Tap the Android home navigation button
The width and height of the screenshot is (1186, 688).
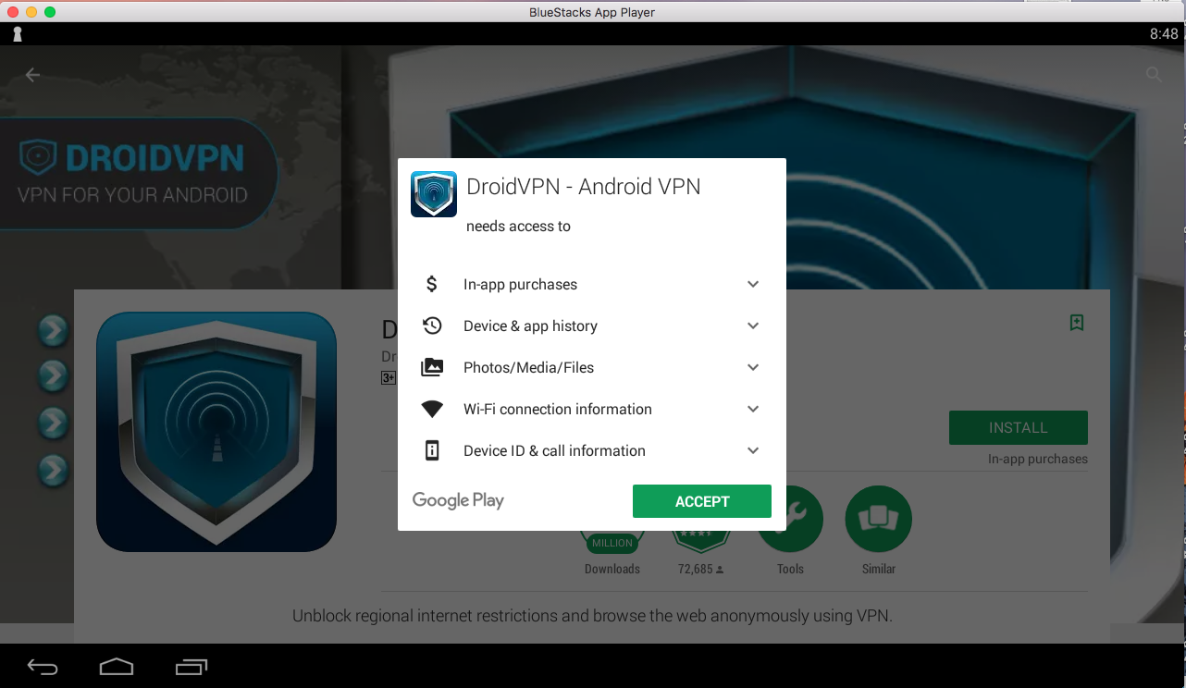pyautogui.click(x=117, y=666)
